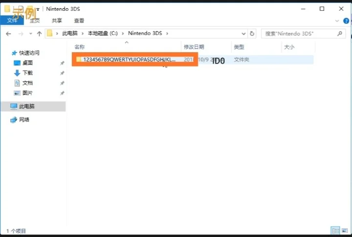Click the pin icon beside 下载

click(x=62, y=73)
